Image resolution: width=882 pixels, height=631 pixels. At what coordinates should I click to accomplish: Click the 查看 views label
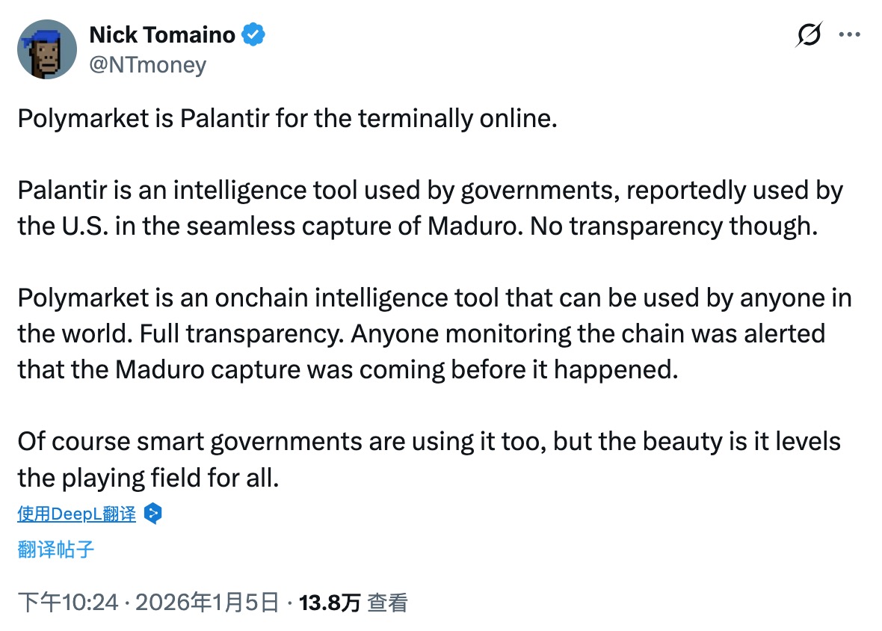(x=387, y=603)
